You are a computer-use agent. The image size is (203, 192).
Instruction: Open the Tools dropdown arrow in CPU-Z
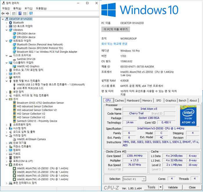click(x=161, y=187)
